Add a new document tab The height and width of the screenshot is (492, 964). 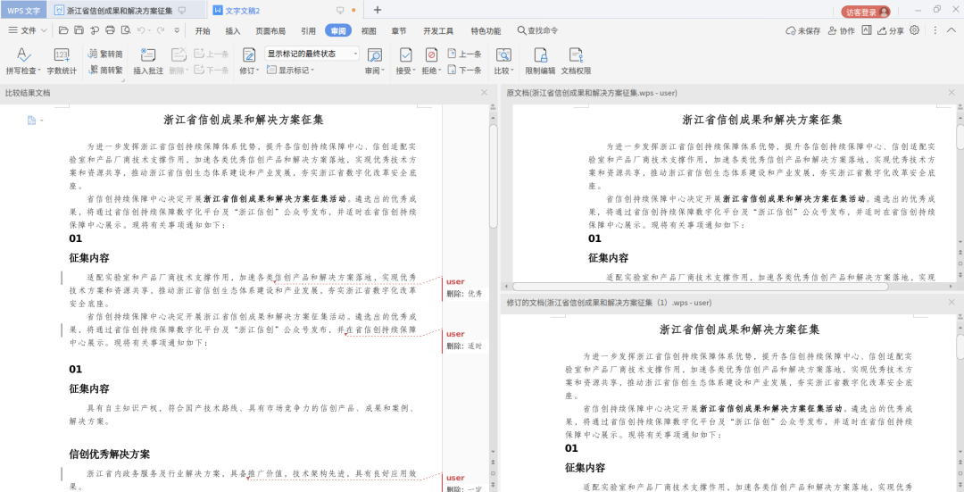tap(378, 10)
